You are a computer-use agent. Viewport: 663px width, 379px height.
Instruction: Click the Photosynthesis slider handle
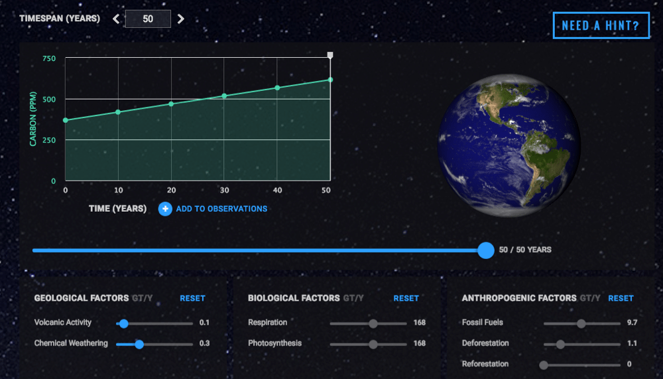click(x=373, y=344)
